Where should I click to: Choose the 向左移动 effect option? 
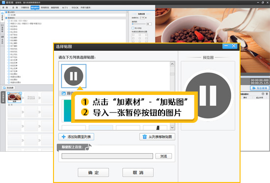[13, 26]
